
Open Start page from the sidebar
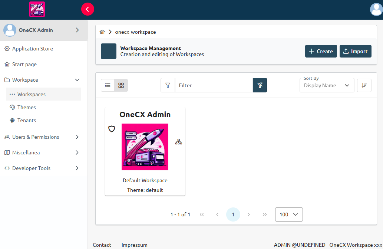25,64
